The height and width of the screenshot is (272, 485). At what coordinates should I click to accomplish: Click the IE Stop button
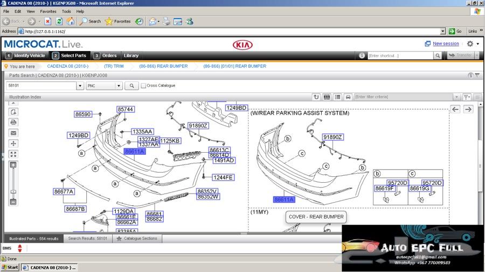click(x=47, y=22)
